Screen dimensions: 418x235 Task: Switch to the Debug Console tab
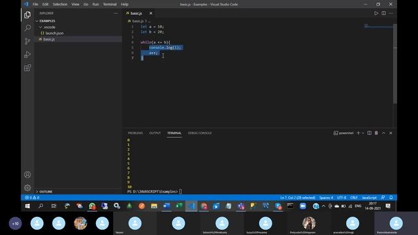200,133
